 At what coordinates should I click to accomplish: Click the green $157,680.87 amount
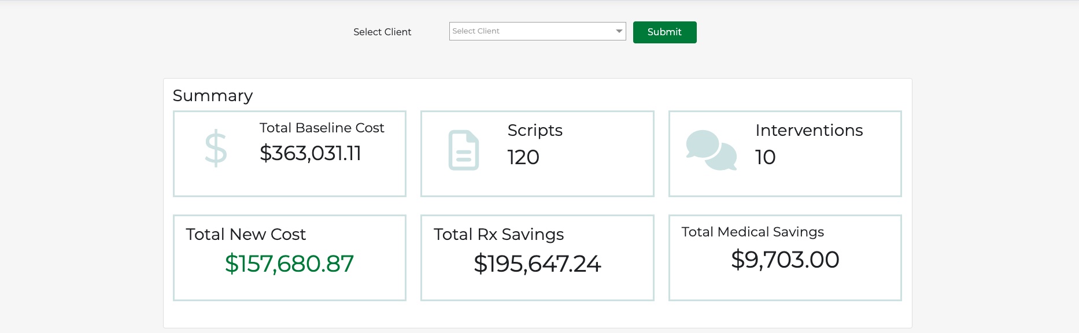[289, 264]
